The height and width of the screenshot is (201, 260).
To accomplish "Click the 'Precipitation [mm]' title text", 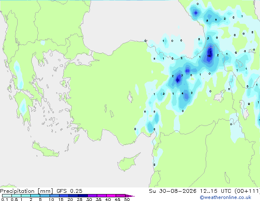I will point(27,191).
